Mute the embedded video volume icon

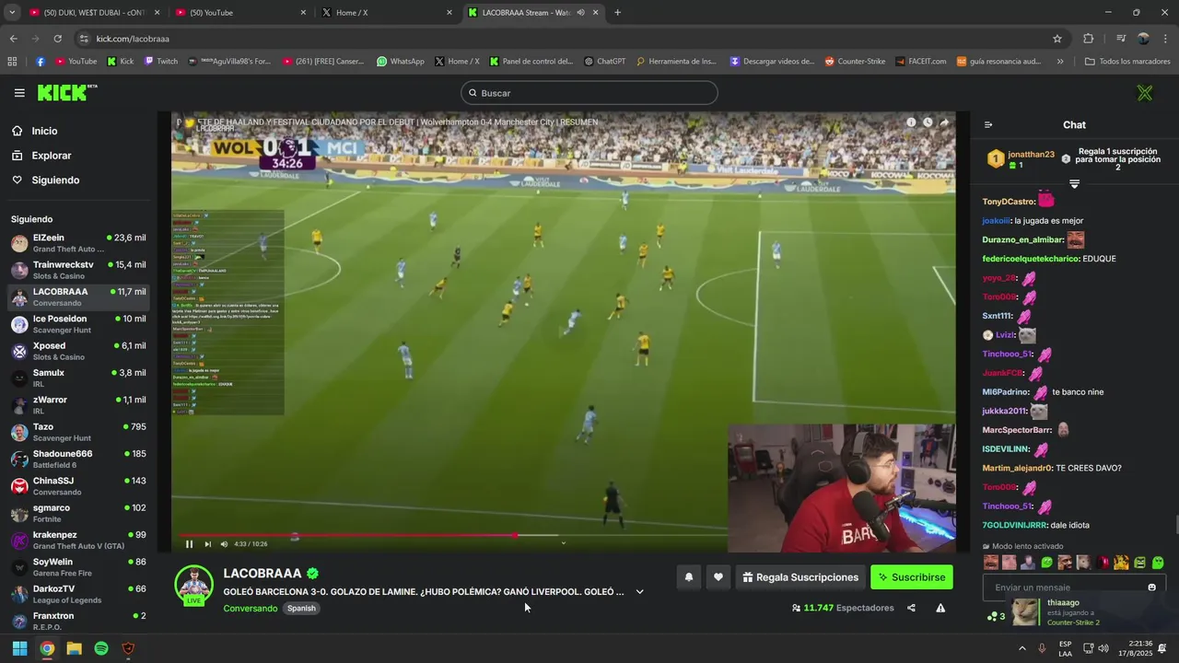point(222,544)
